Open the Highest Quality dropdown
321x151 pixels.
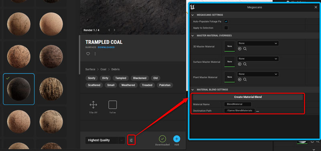pyautogui.click(x=105, y=140)
